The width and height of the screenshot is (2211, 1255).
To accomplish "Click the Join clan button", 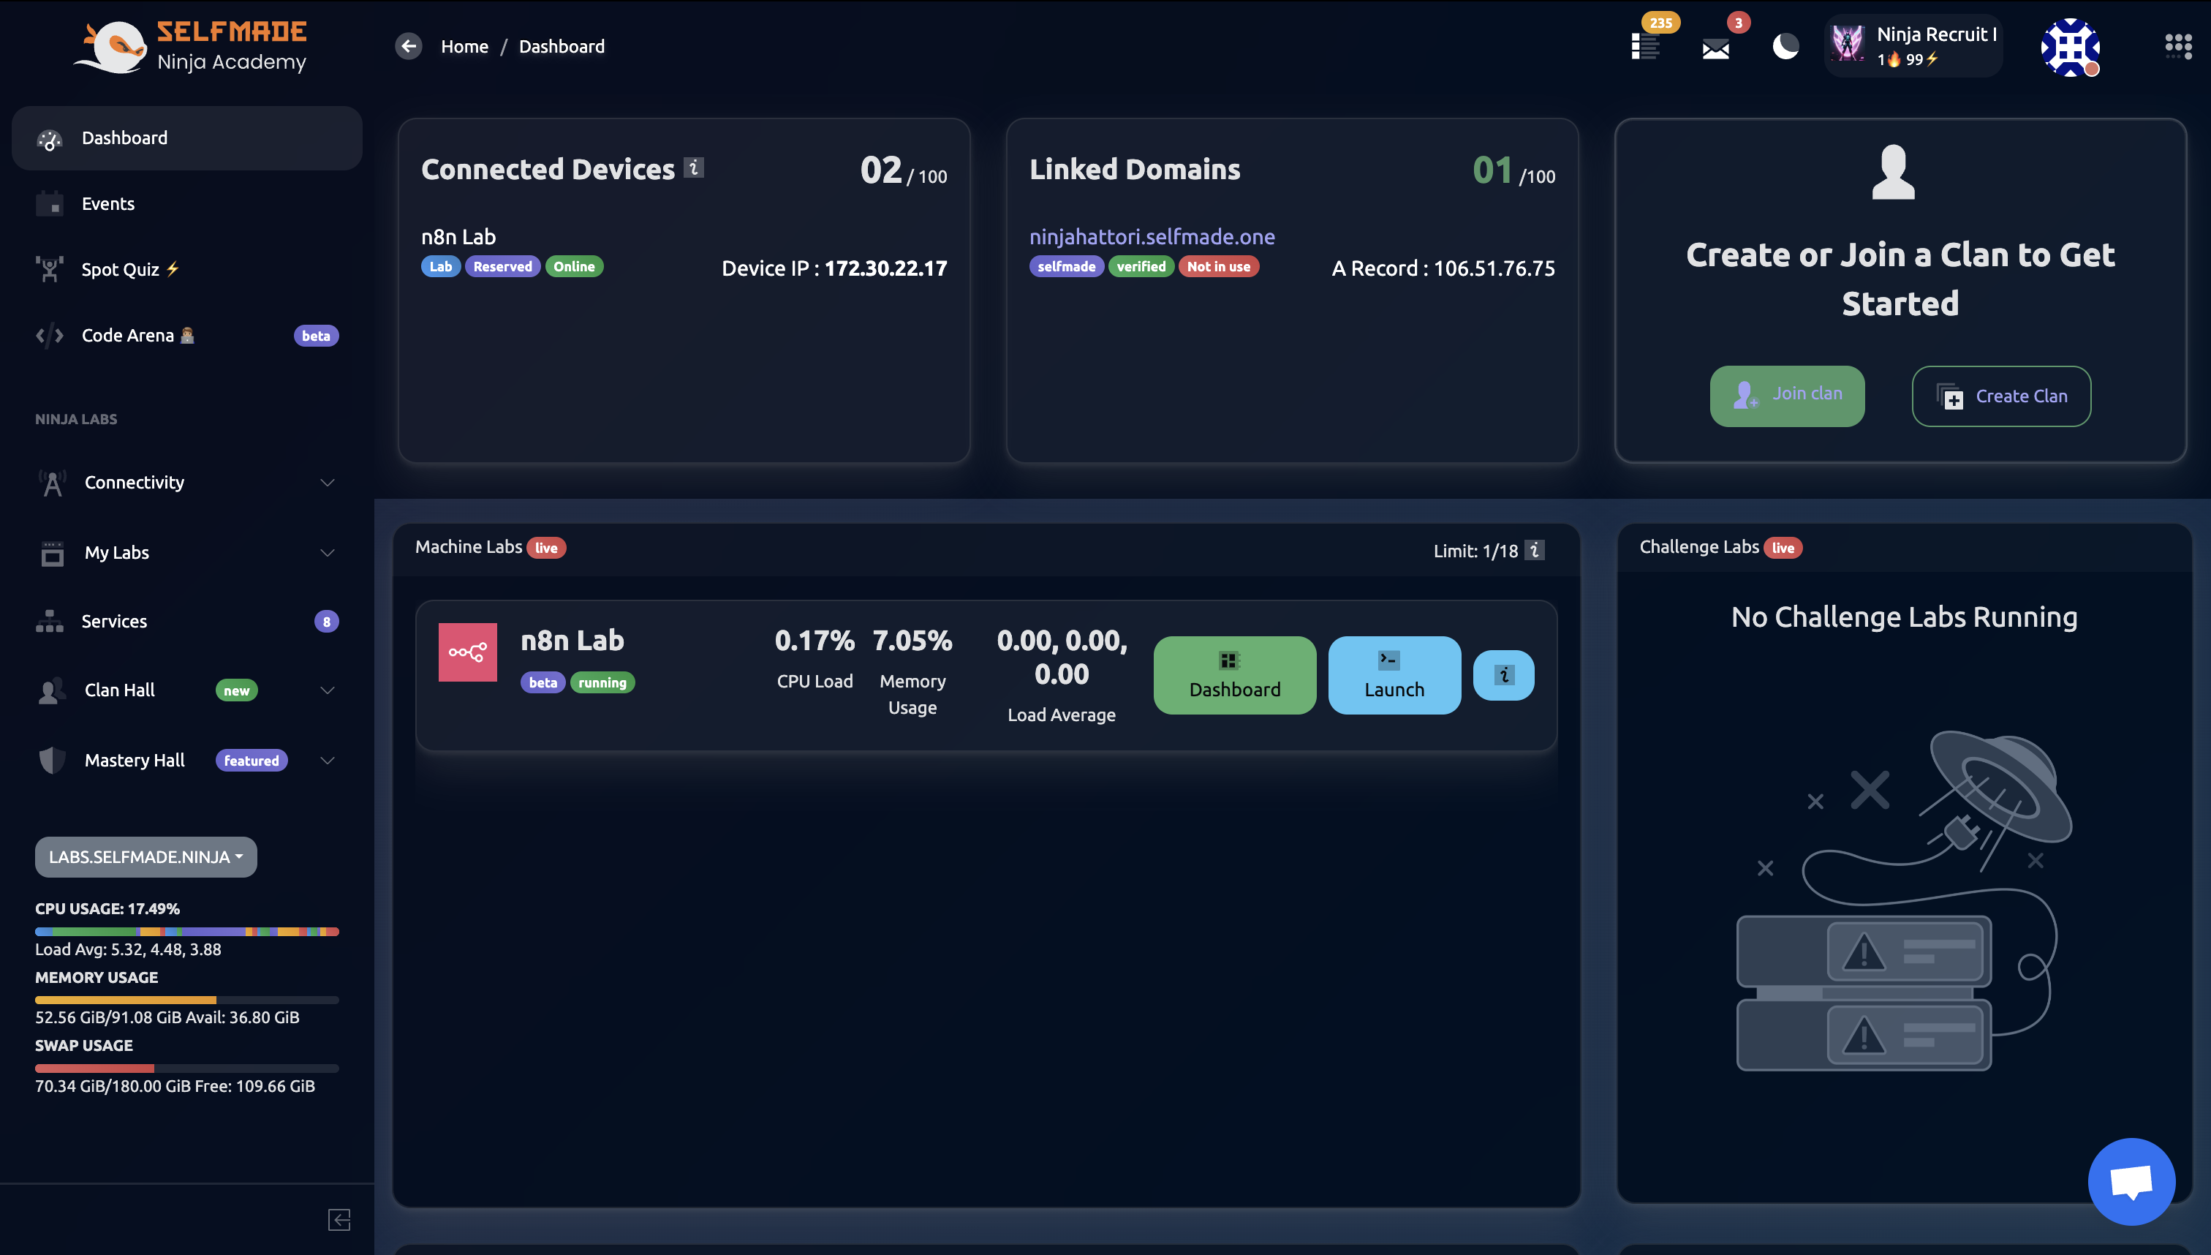I will click(x=1787, y=396).
